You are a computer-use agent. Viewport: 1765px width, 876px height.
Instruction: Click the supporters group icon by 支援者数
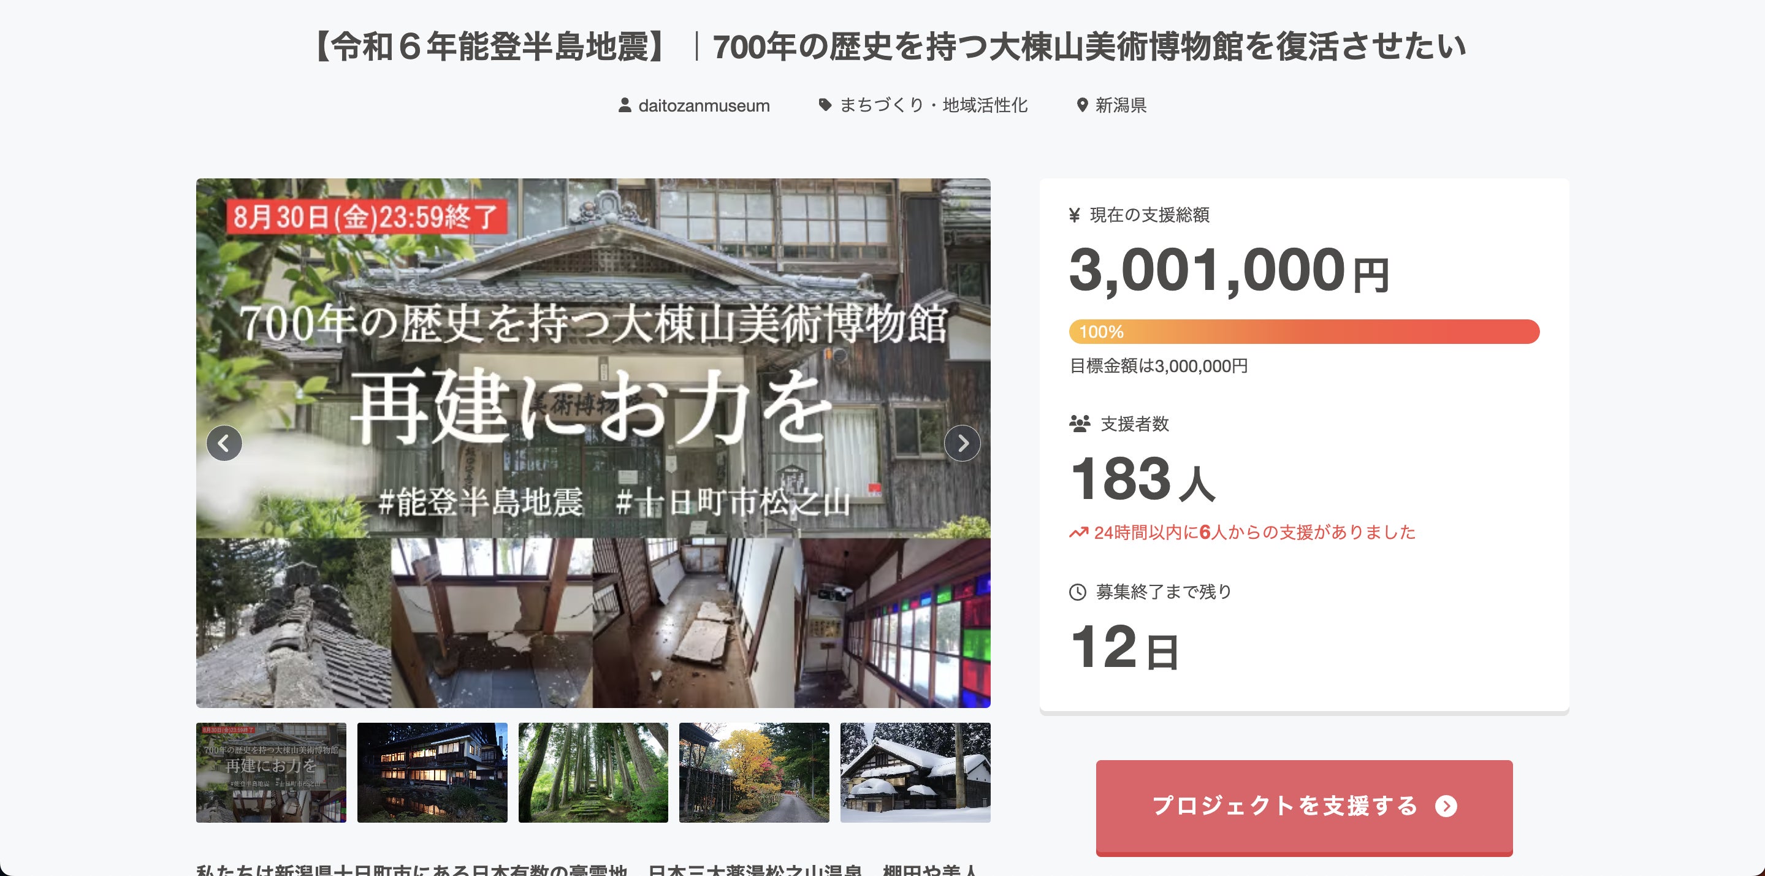(1079, 423)
